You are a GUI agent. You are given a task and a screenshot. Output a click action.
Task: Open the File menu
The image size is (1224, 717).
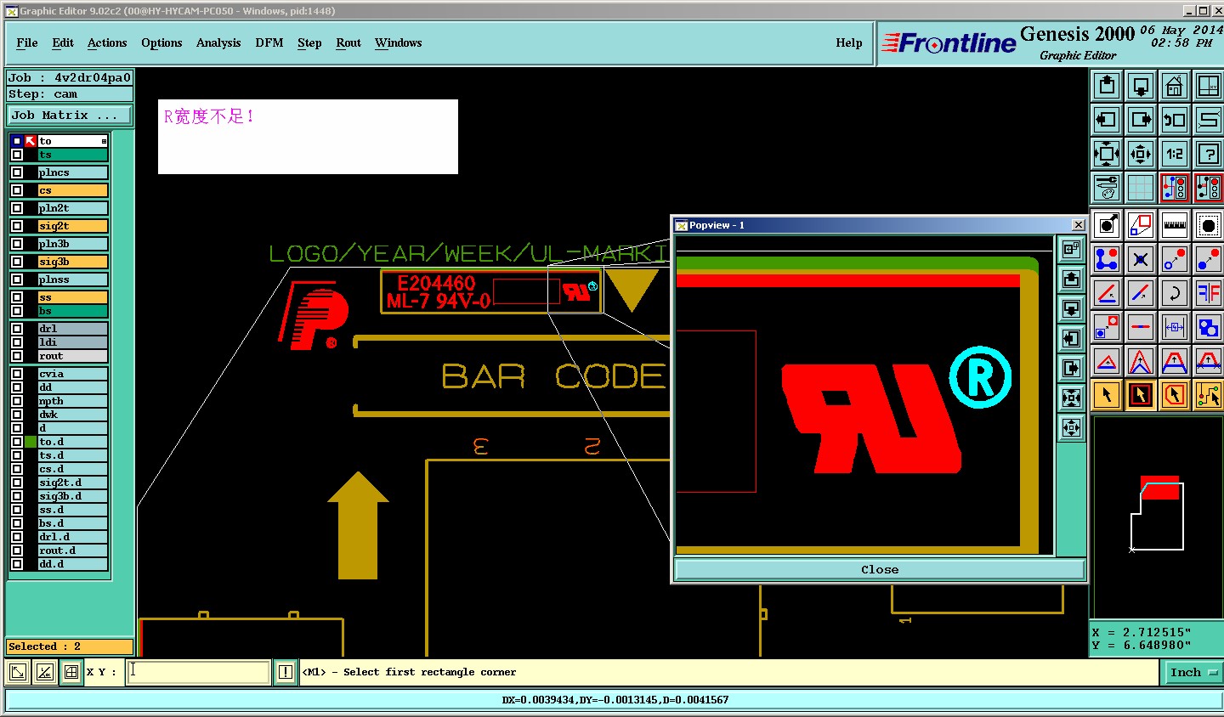tap(27, 42)
